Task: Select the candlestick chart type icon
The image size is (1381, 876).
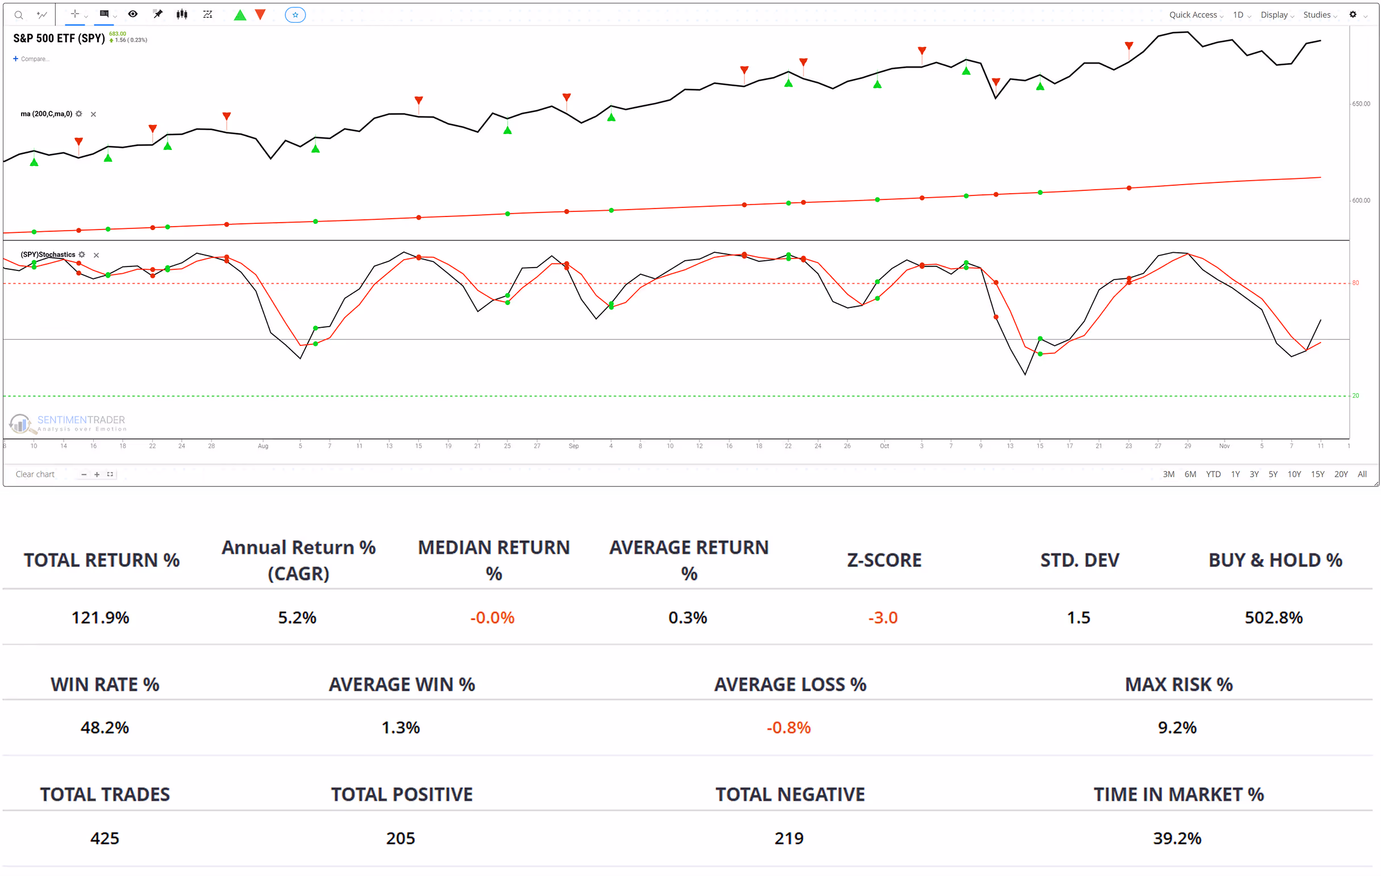Action: coord(182,14)
